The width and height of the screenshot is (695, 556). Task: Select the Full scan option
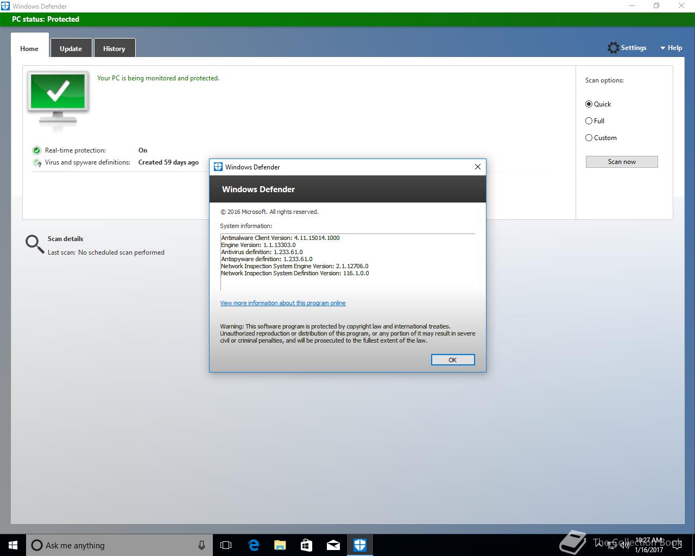(x=595, y=121)
